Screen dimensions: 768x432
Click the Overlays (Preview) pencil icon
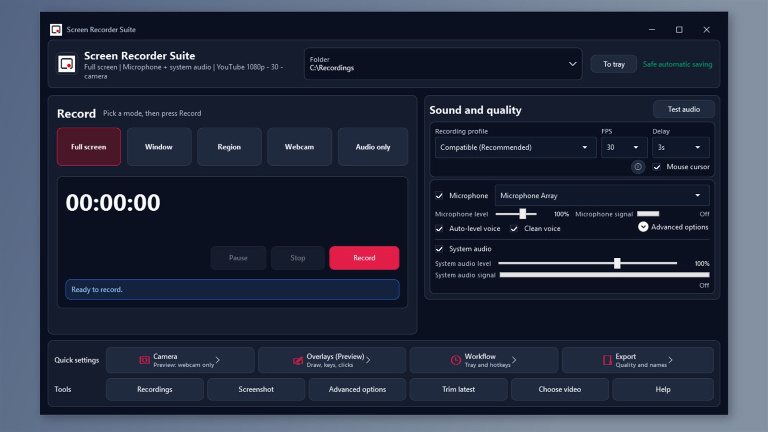coord(298,360)
